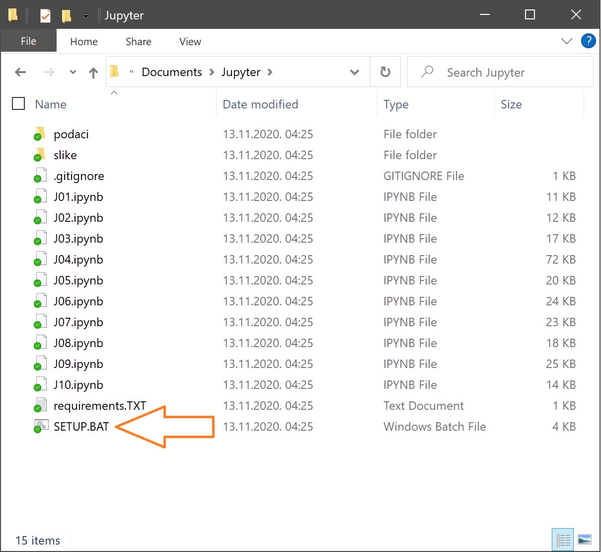The width and height of the screenshot is (601, 552).
Task: Open the View ribbon tab
Action: [190, 42]
